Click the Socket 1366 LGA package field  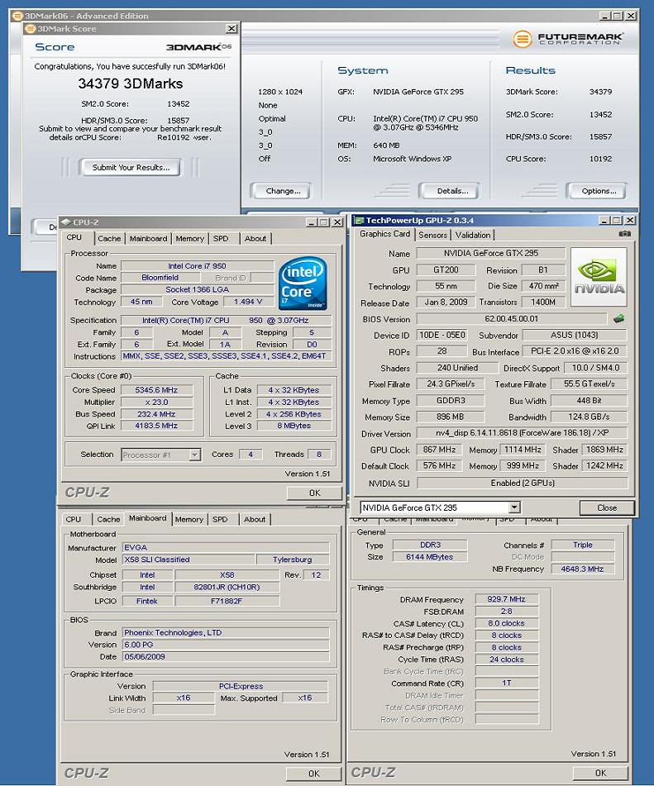pyautogui.click(x=197, y=290)
